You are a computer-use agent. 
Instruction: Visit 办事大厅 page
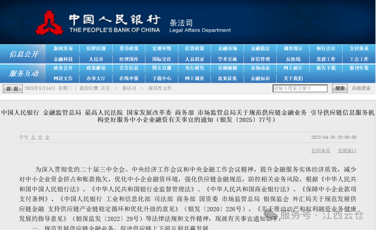(x=96, y=78)
